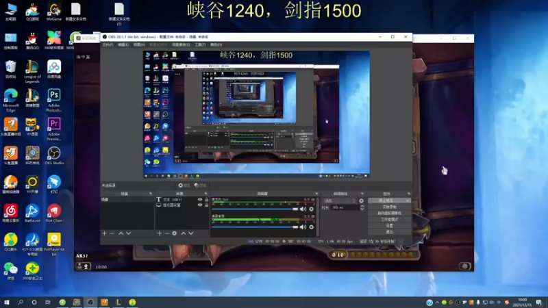Click the exit button in controls
The image size is (548, 308).
pos(389,232)
